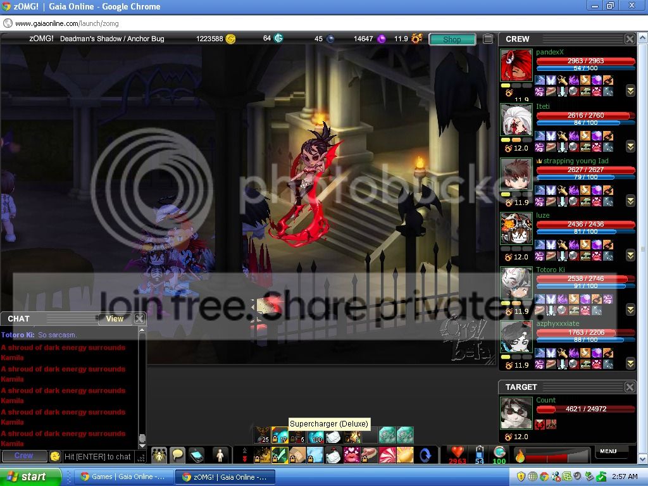Click the teal cash icon beside 64
Image resolution: width=648 pixels, height=486 pixels.
[x=278, y=39]
